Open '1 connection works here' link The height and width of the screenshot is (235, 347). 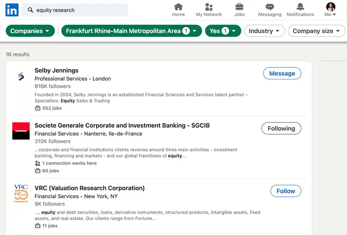point(69,163)
